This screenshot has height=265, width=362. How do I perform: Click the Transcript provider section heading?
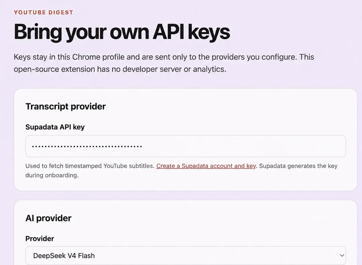point(66,106)
